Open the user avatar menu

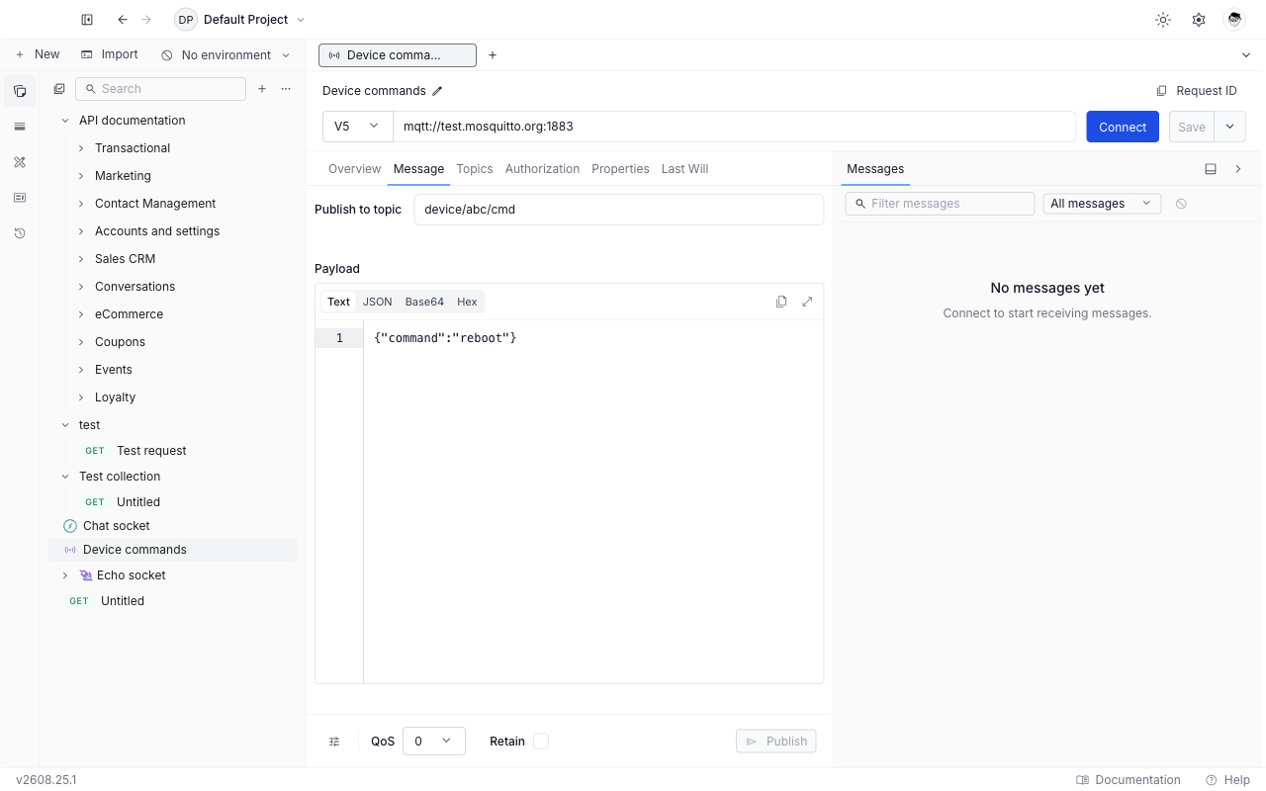(1233, 20)
